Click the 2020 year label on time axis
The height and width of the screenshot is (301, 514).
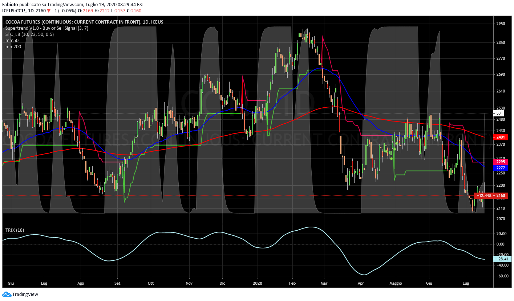pos(258,283)
